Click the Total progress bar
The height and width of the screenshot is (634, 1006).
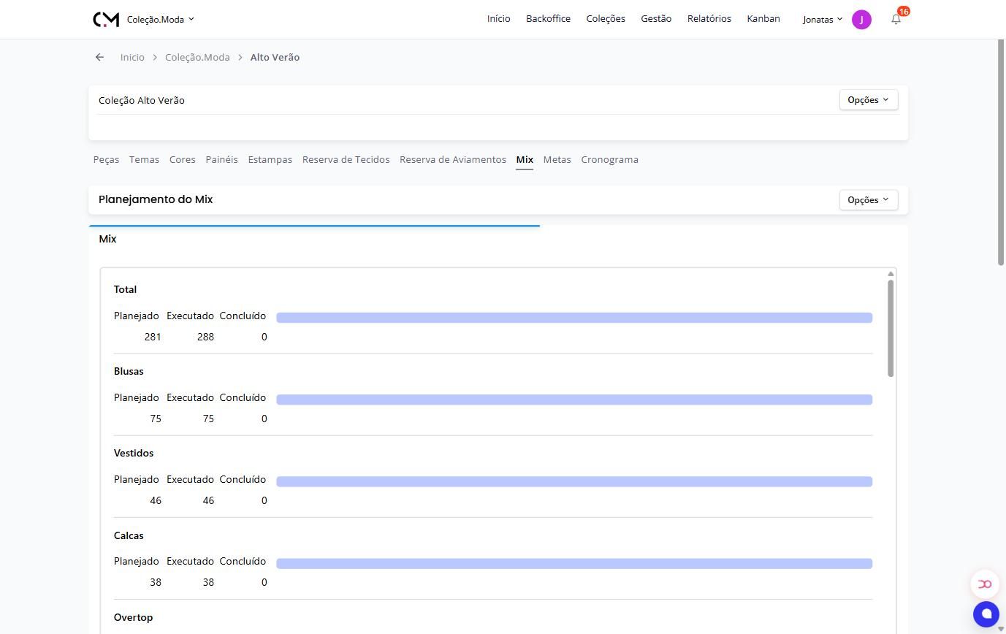coord(574,318)
